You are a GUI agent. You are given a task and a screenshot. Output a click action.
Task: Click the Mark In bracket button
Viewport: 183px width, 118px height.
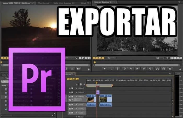point(111,69)
